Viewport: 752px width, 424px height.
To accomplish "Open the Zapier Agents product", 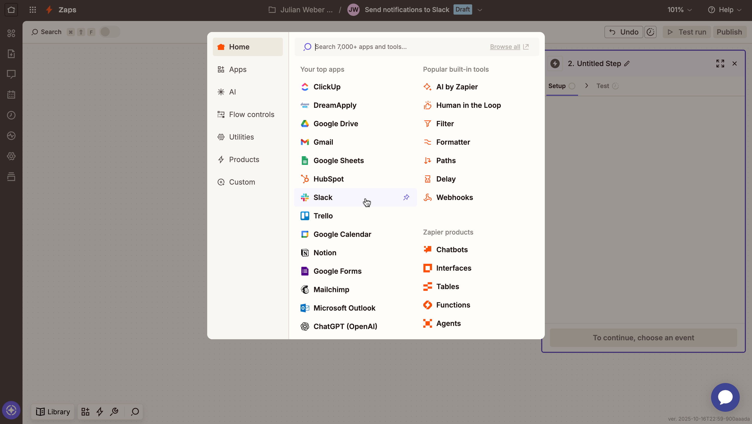I will click(478, 323).
